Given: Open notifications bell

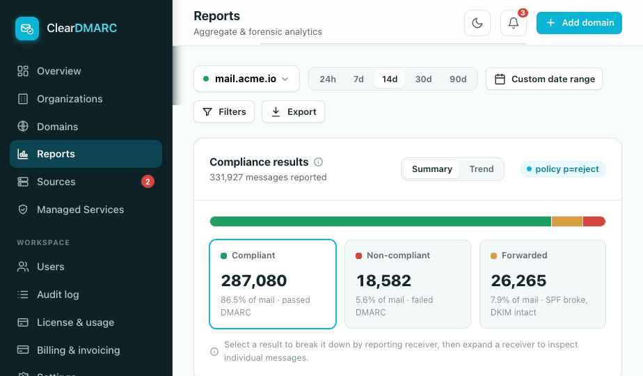Looking at the screenshot, I should [514, 23].
